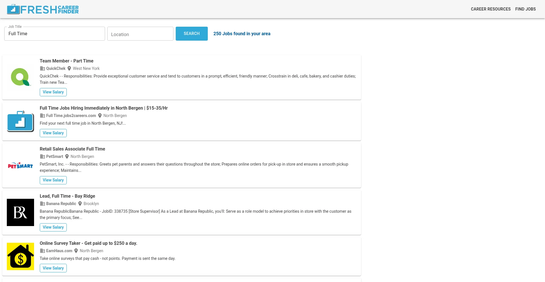
Task: View salary for Banana Republic Lead job
Action: 53,227
